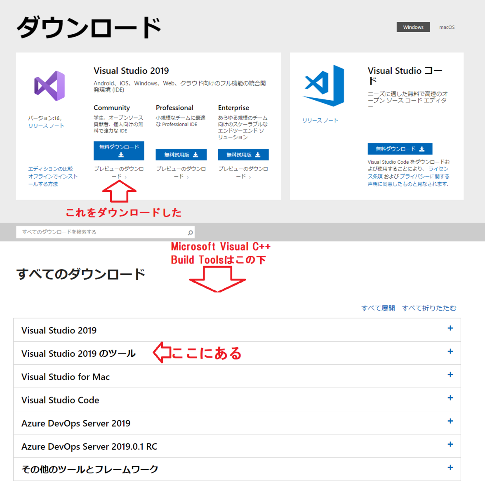The width and height of the screenshot is (485, 495).
Task: Click the バージョン:16 version text
Action: coord(45,118)
